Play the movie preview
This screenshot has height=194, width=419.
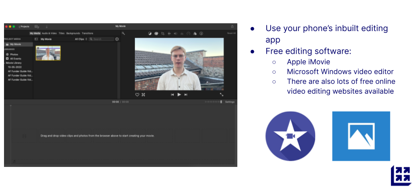coord(179,95)
